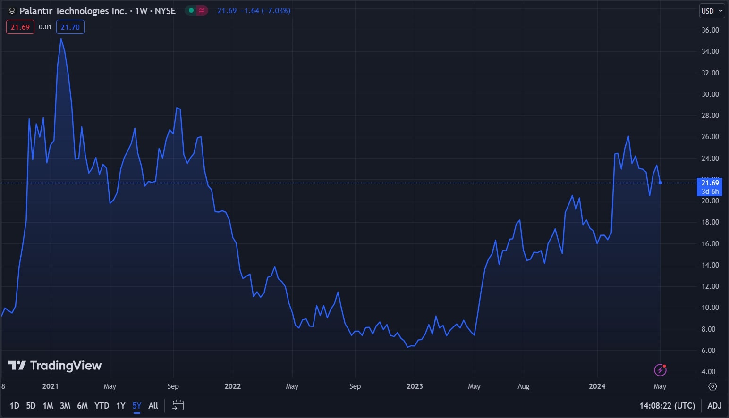The width and height of the screenshot is (729, 418).
Task: Toggle the ADJ adjusted-data button
Action: 714,406
